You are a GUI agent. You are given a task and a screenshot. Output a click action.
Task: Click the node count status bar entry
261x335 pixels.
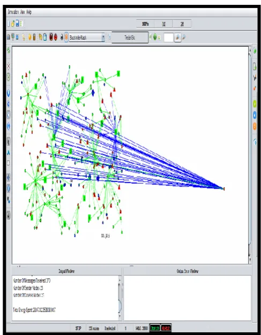[x=94, y=328]
